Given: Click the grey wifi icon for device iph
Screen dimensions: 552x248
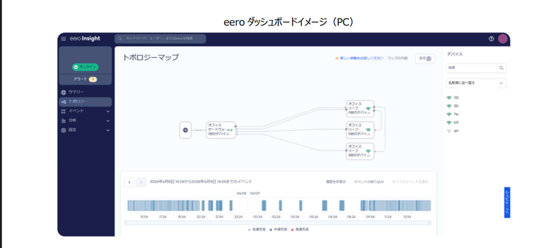Looking at the screenshot, I should (x=449, y=131).
